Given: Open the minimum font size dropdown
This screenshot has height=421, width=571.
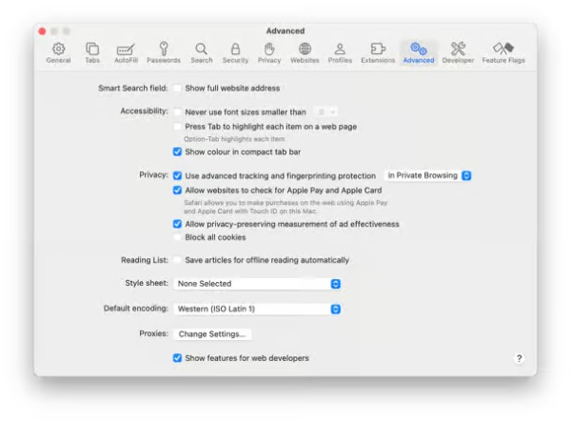Looking at the screenshot, I should coord(325,111).
